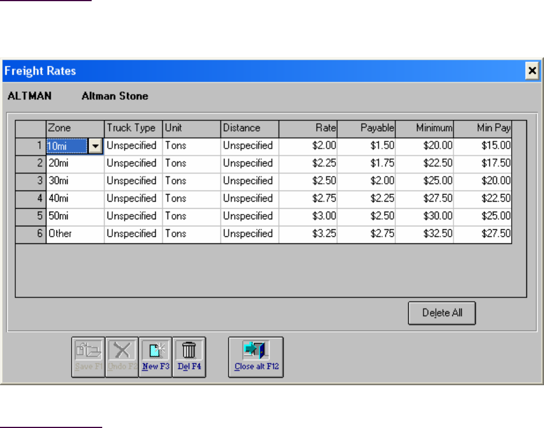Select row 6 via its row header

point(31,233)
